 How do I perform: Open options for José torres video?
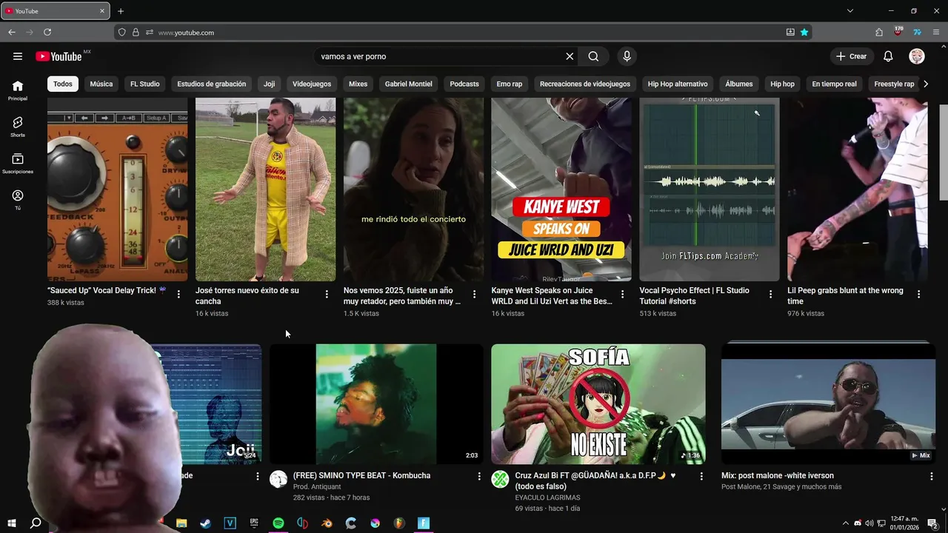click(x=327, y=295)
